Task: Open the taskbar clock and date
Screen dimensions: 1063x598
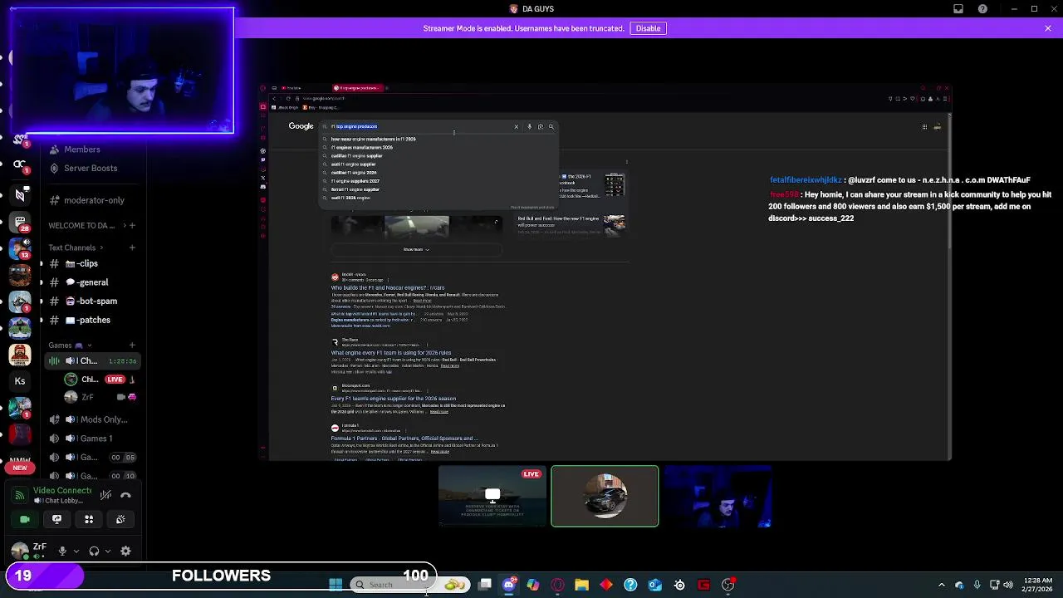Action: coord(1036,585)
